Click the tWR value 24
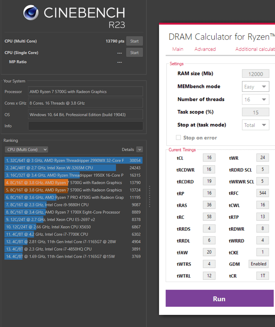This screenshot has height=327, width=275. click(x=263, y=158)
